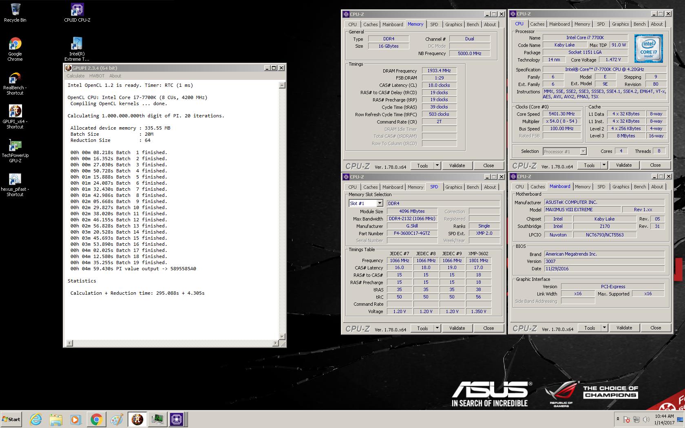
Task: Click the XMP-3602 frequency value 1801 MHz
Action: click(x=478, y=260)
